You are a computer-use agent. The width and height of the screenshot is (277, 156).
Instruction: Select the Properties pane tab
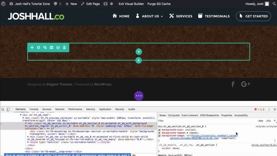[x=227, y=115]
